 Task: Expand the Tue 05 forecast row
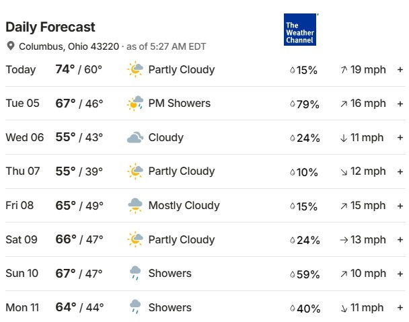[x=400, y=104]
